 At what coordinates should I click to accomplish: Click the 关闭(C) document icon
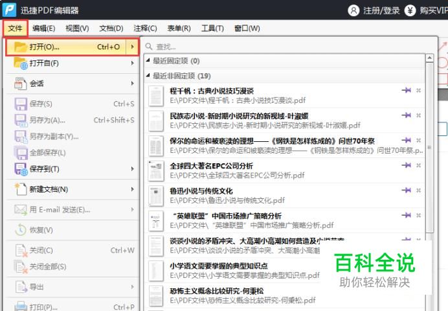click(21, 250)
